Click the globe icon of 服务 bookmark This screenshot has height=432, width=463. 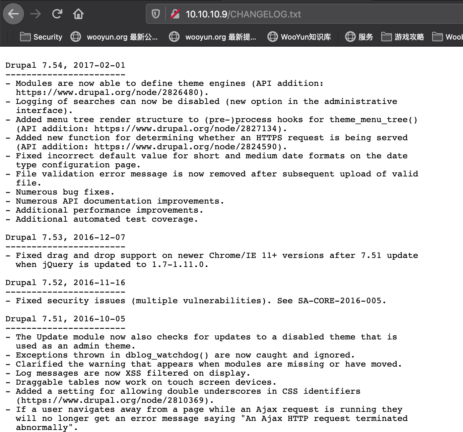[x=350, y=37]
